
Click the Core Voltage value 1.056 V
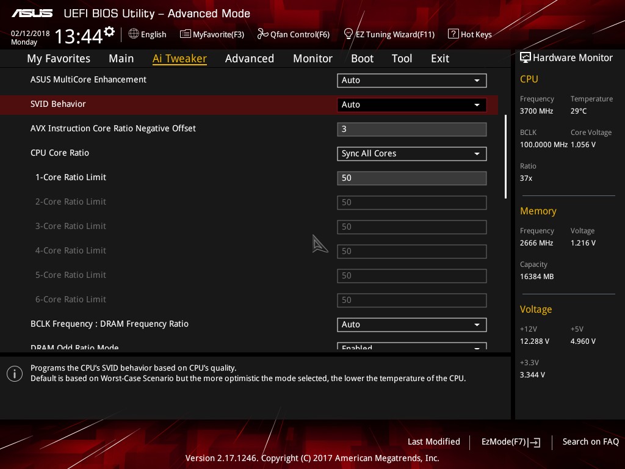pyautogui.click(x=583, y=145)
